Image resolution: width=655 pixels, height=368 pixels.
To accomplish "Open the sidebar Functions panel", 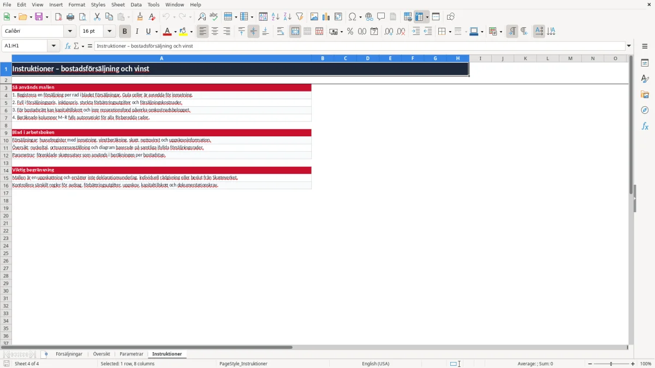I will coord(645,126).
